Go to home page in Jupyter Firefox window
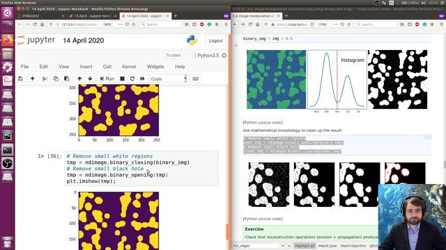The height and width of the screenshot is (250, 446). click(x=42, y=24)
